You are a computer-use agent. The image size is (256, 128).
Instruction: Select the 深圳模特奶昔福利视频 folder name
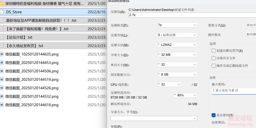point(44,4)
